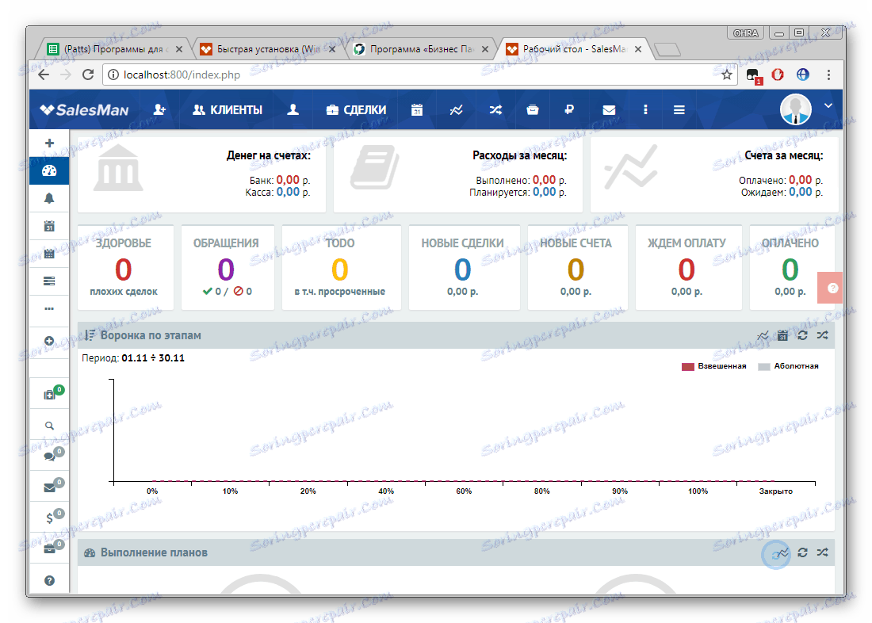Expand the user avatar dropdown arrow
The height and width of the screenshot is (623, 872).
tap(828, 105)
